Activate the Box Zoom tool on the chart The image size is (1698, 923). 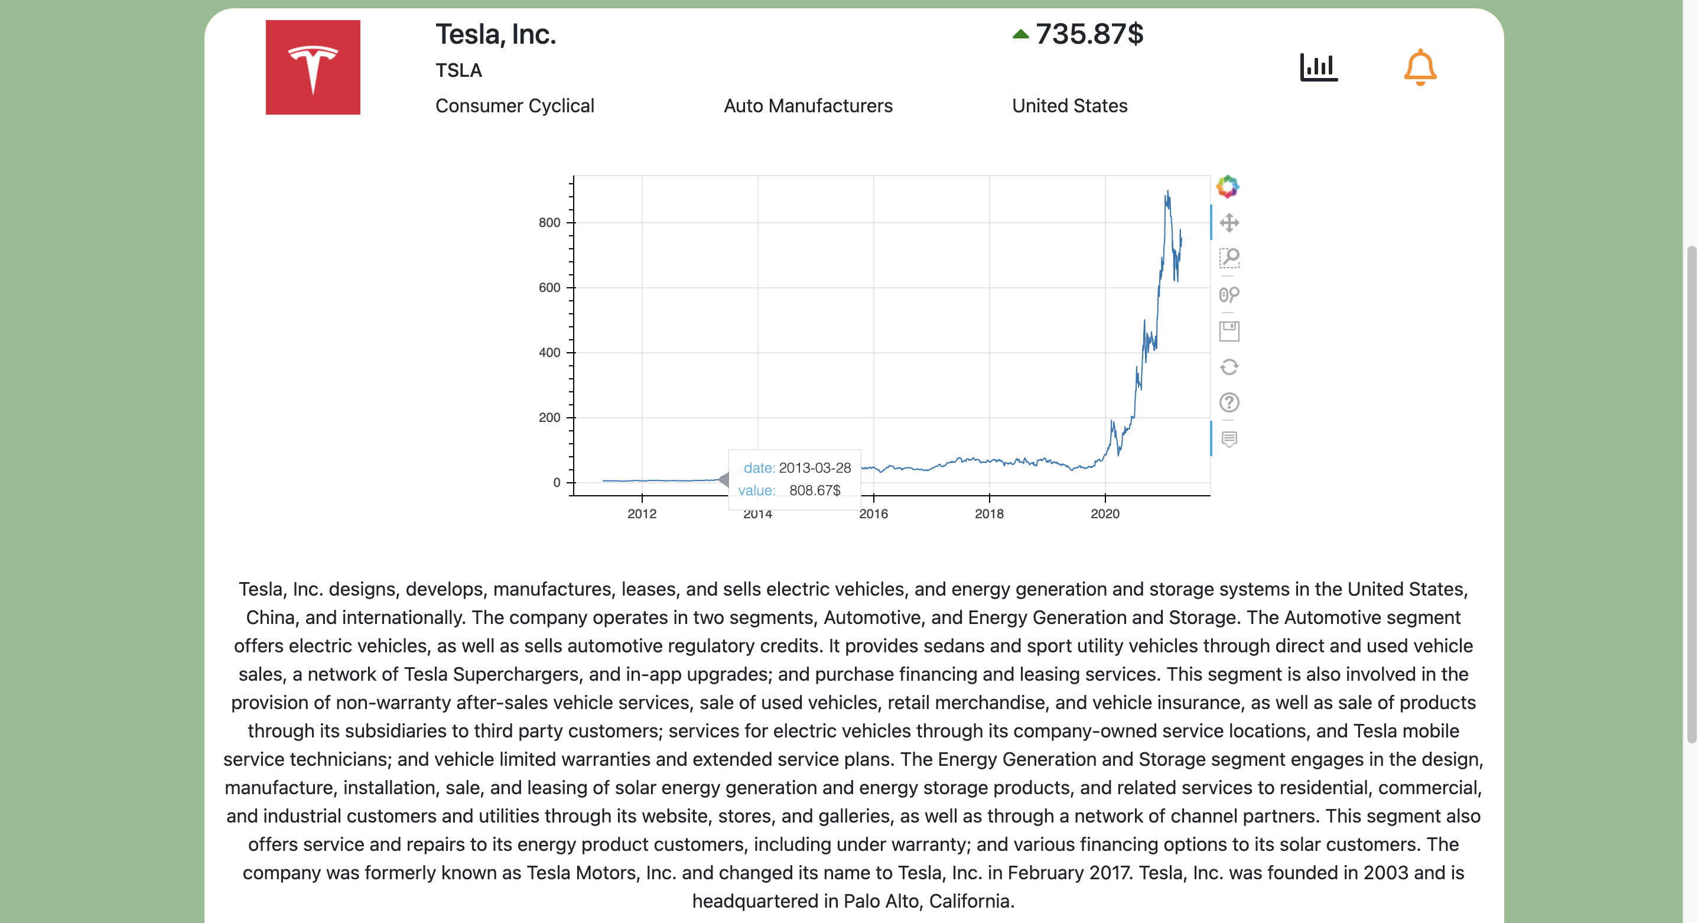(1230, 258)
